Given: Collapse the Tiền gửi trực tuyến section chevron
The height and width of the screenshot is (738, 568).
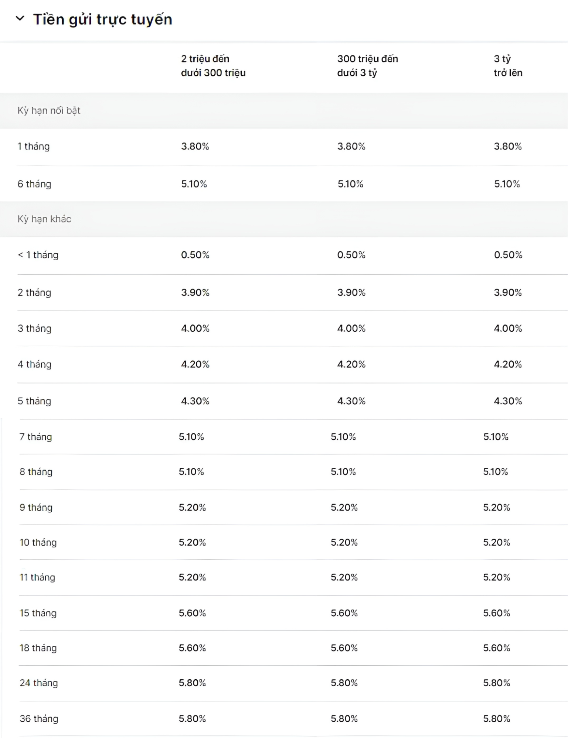Looking at the screenshot, I should [x=20, y=18].
